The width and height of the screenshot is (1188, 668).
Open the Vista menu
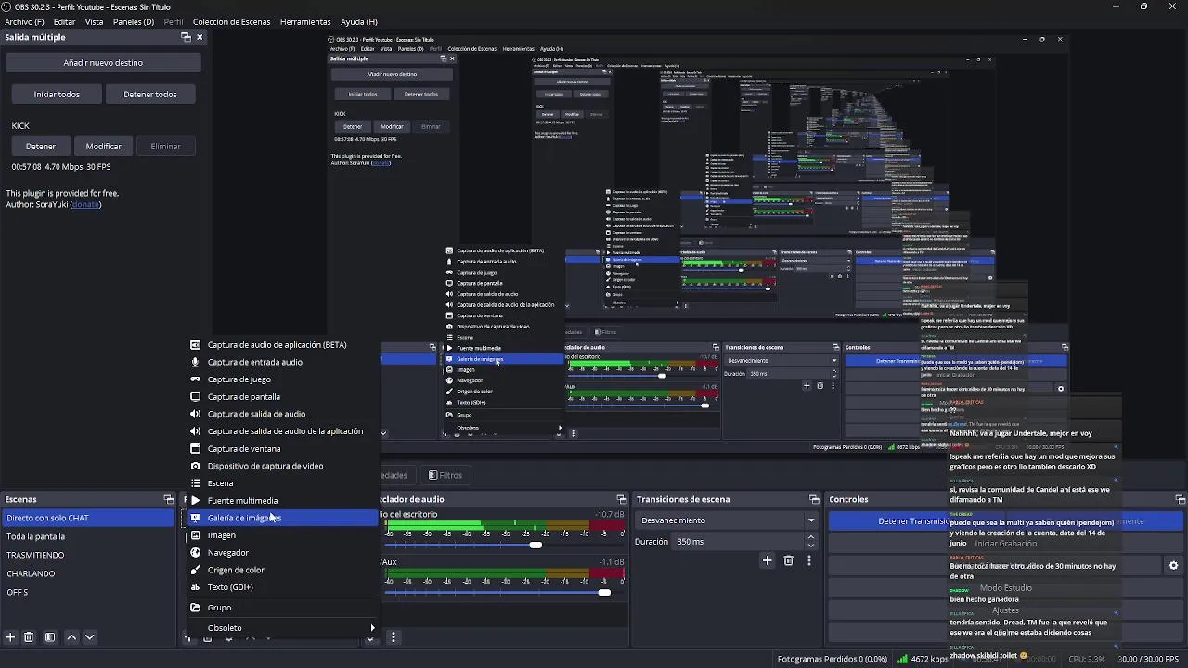coord(95,21)
